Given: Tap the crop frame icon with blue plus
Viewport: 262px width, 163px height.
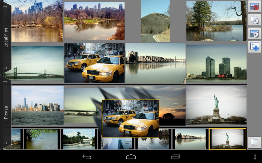Looking at the screenshot, I should [254, 47].
